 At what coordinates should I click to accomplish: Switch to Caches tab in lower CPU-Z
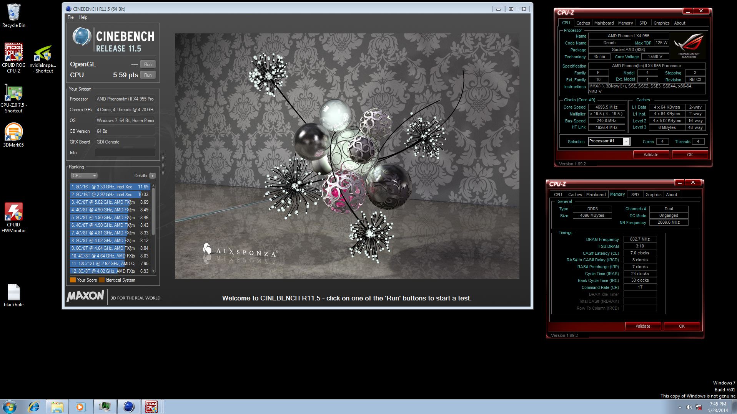tap(575, 195)
